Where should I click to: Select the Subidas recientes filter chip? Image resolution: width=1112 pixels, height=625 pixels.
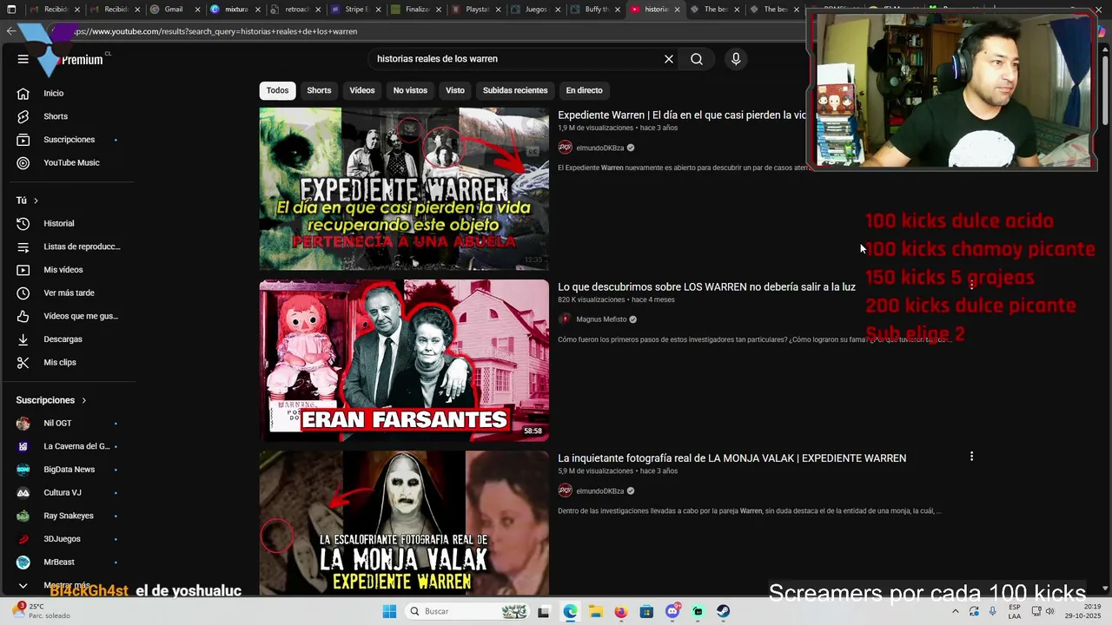coord(515,90)
